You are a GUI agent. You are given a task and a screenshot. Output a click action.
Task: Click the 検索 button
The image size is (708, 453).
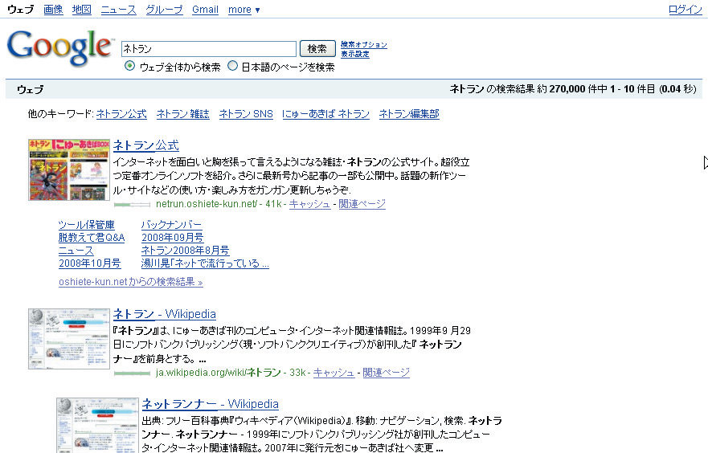pos(317,49)
